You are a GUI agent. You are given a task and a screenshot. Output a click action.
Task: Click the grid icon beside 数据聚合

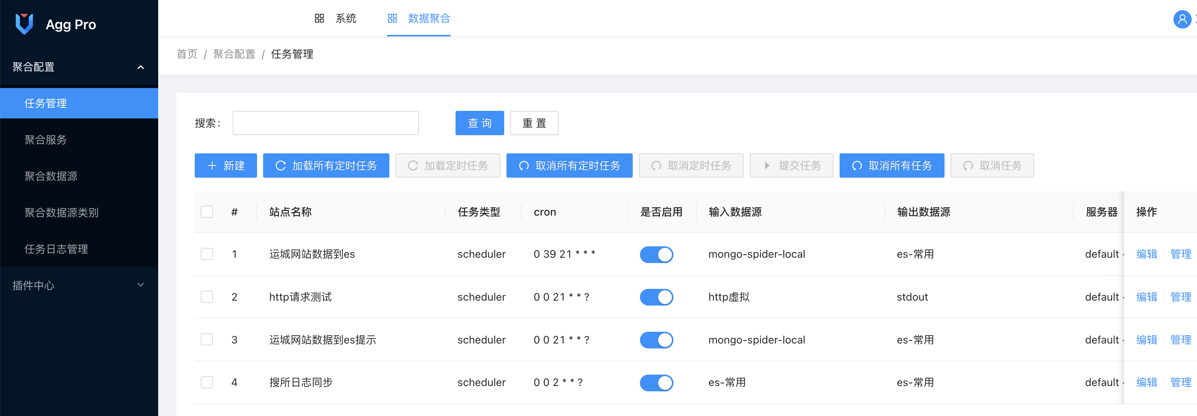[392, 19]
